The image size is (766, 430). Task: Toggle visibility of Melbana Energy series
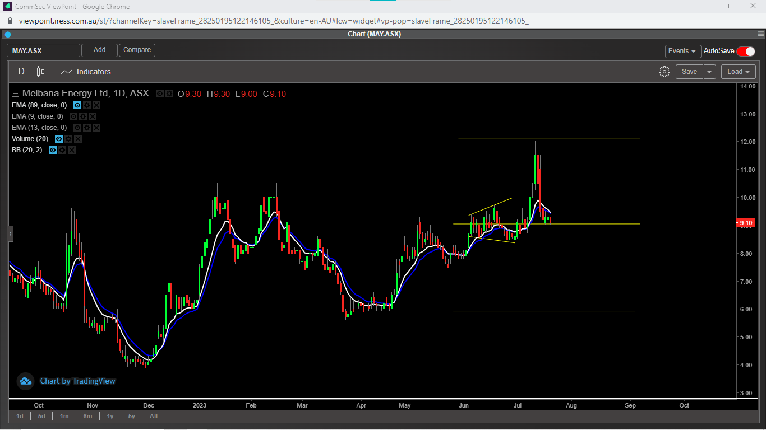coord(160,94)
